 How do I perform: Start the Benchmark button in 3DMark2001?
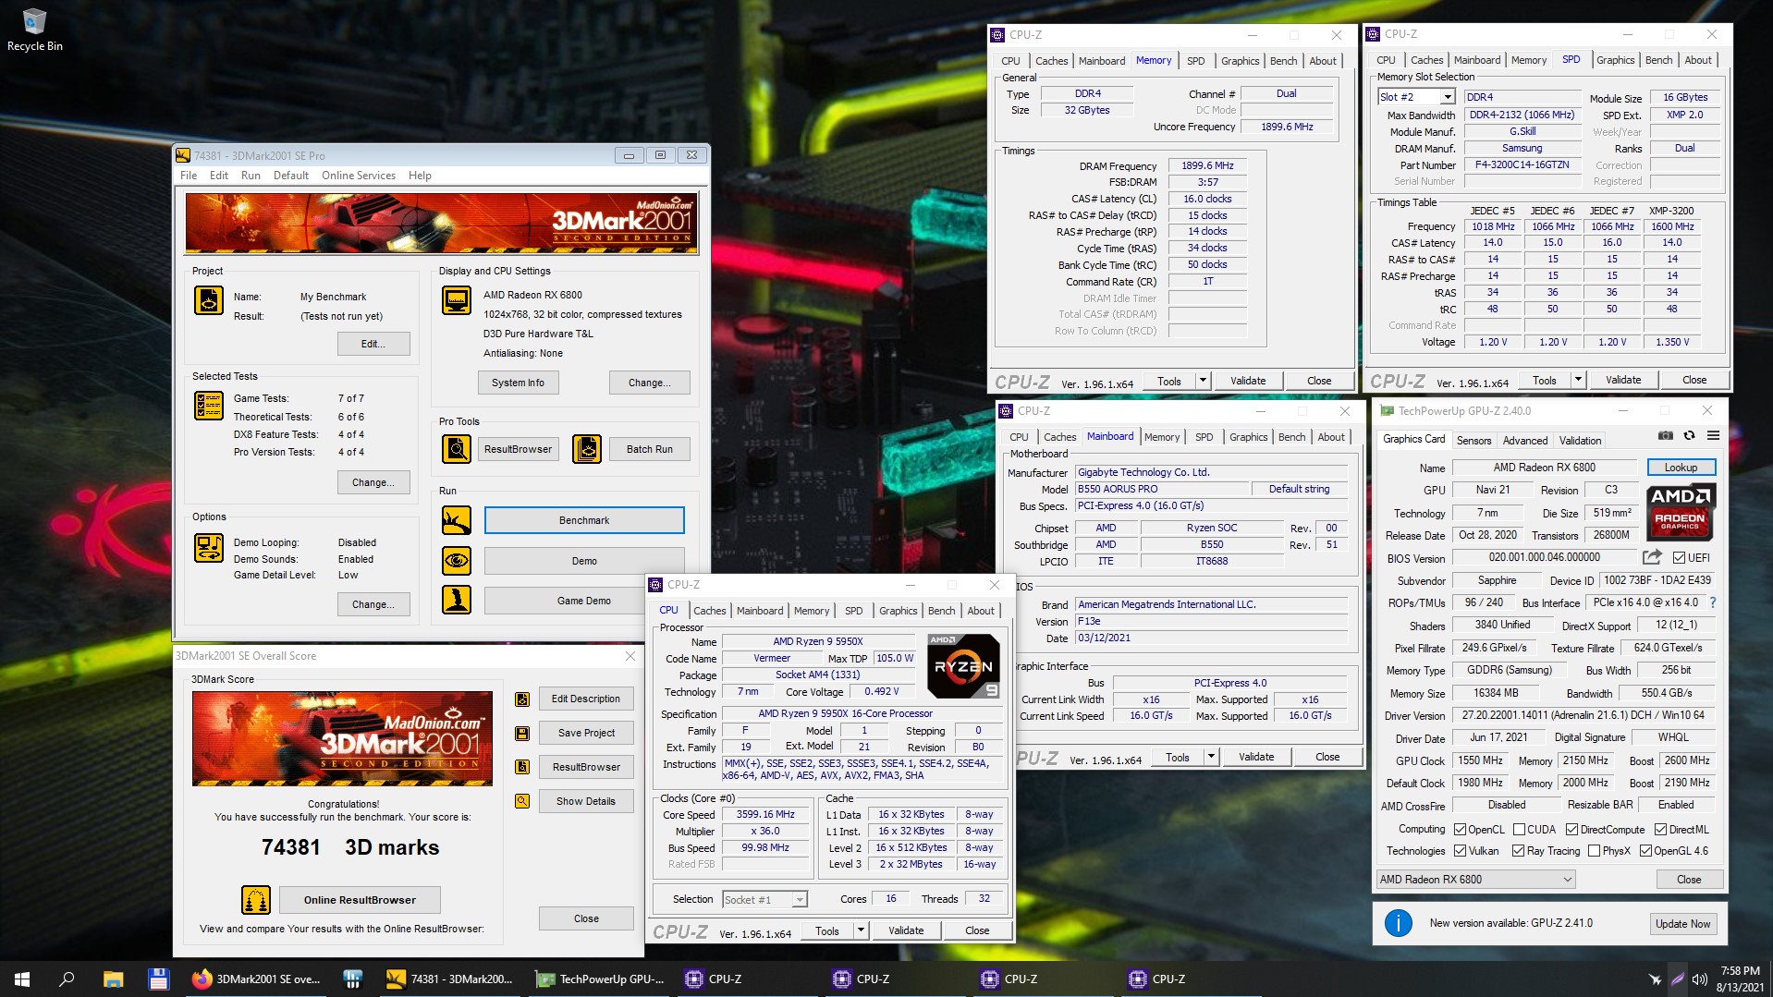click(584, 520)
